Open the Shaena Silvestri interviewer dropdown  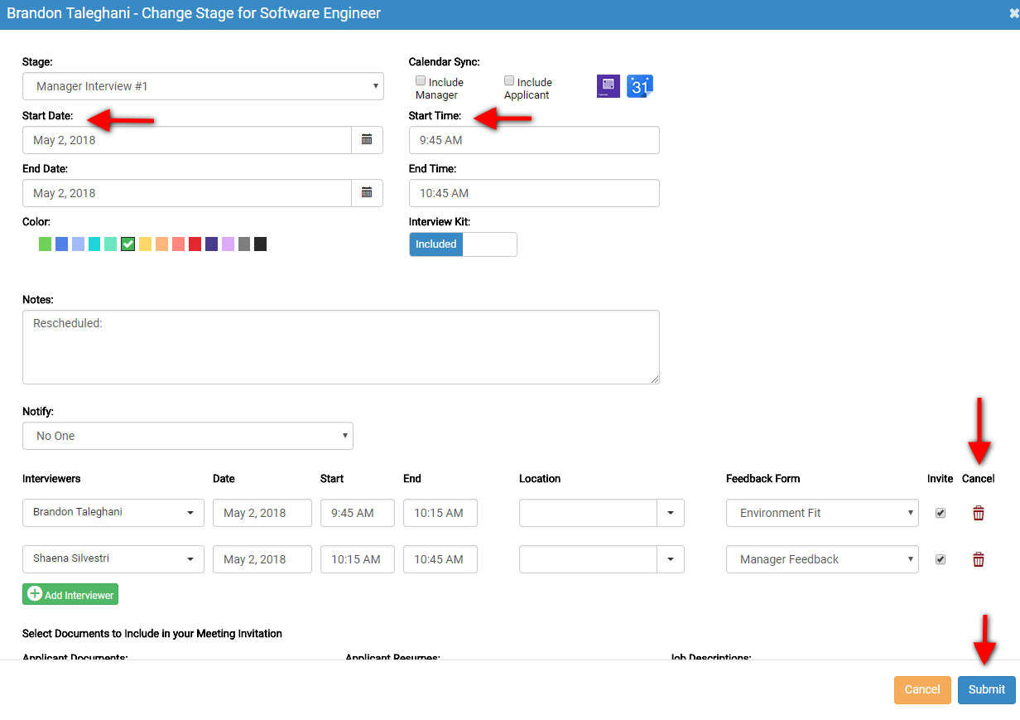(x=113, y=559)
